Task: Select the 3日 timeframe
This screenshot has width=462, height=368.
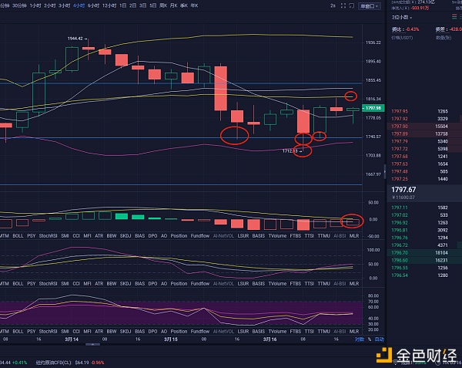Action: [x=143, y=5]
